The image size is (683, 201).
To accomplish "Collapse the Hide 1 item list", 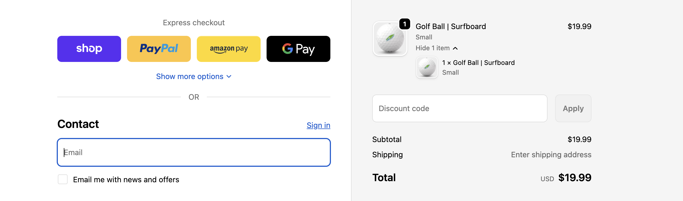I will tap(432, 48).
